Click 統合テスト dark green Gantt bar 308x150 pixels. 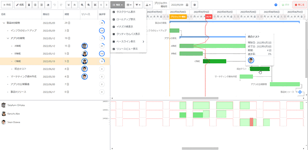[259, 69]
